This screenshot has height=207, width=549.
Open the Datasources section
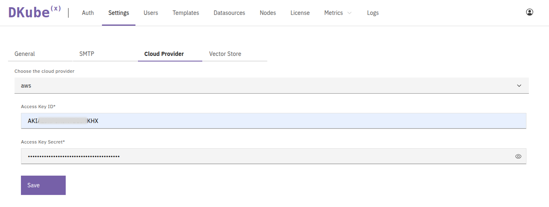click(229, 13)
